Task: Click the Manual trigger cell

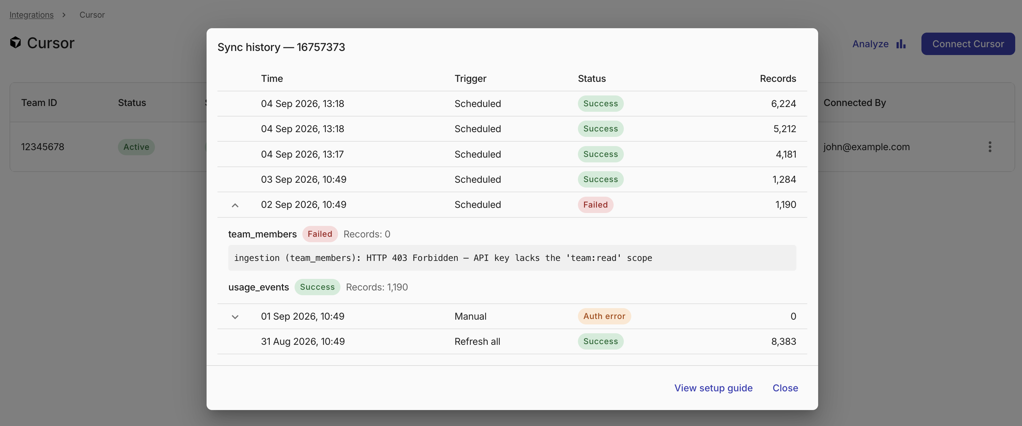Action: pos(470,316)
